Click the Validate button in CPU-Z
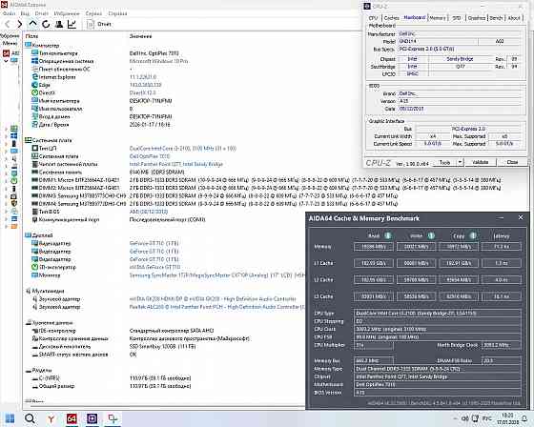The height and width of the screenshot is (427, 534). tap(481, 162)
